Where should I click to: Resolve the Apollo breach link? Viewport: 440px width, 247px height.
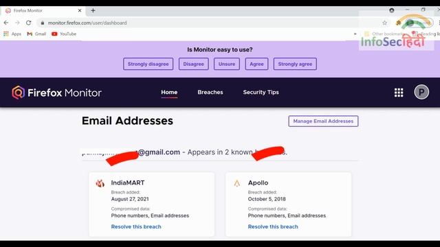273,226
